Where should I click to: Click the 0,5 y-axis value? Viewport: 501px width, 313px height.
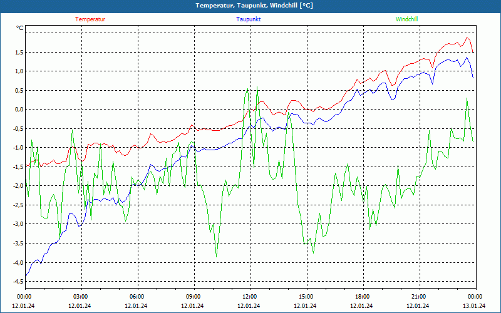[x=19, y=90]
